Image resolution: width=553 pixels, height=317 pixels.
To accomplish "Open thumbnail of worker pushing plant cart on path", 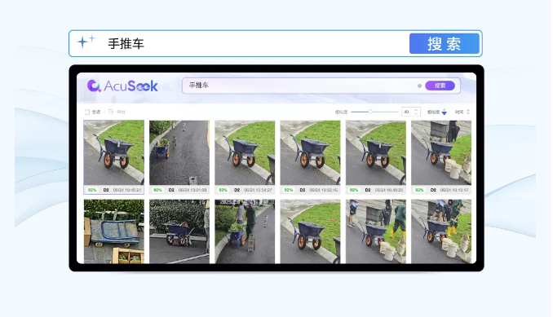I will 245,231.
